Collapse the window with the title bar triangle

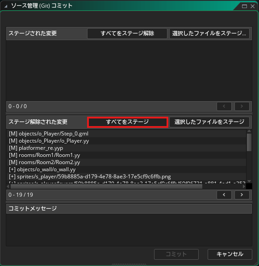(6, 6)
